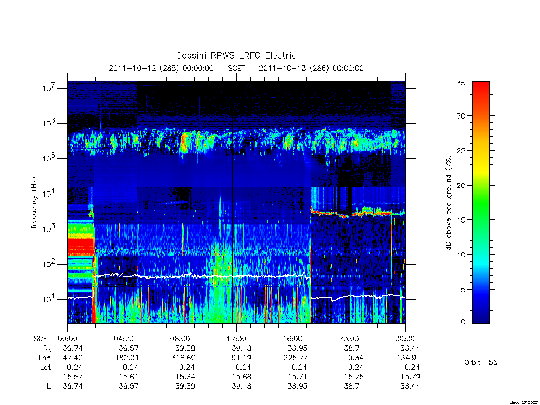The height and width of the screenshot is (405, 540).
Task: Click the colorbar tick label '35'
Action: [461, 83]
